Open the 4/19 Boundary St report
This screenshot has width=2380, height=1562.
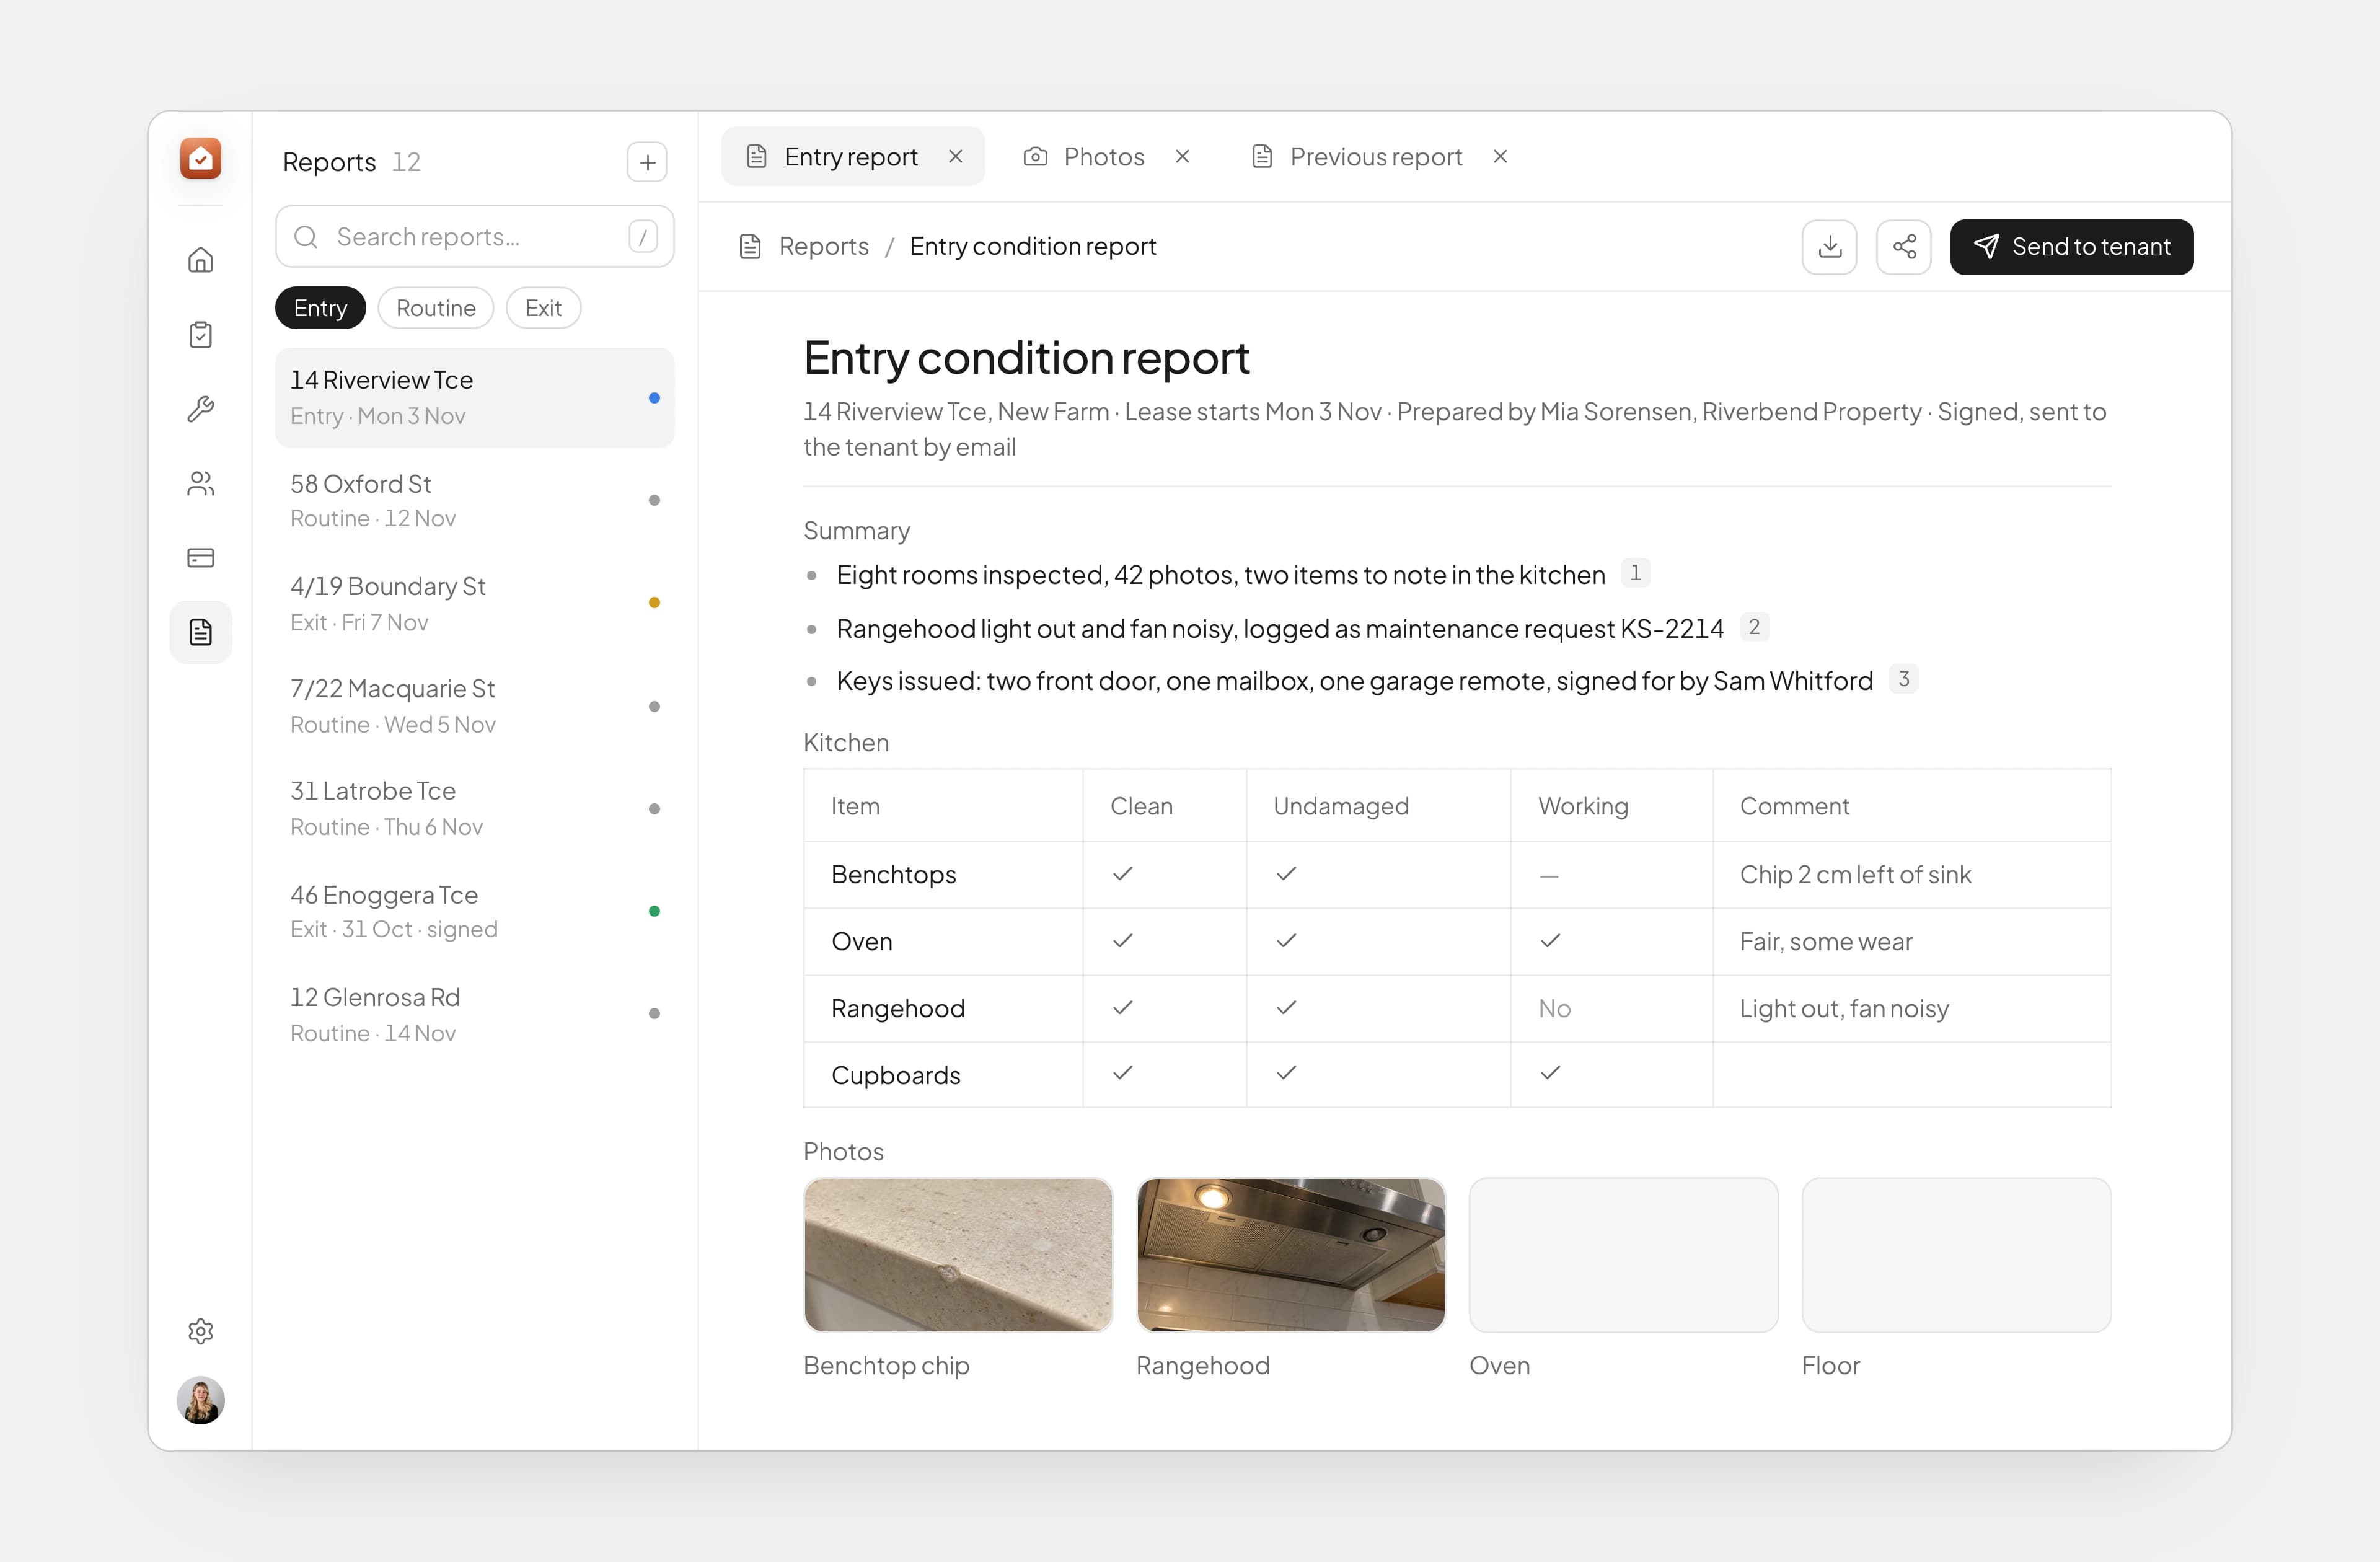tap(474, 603)
